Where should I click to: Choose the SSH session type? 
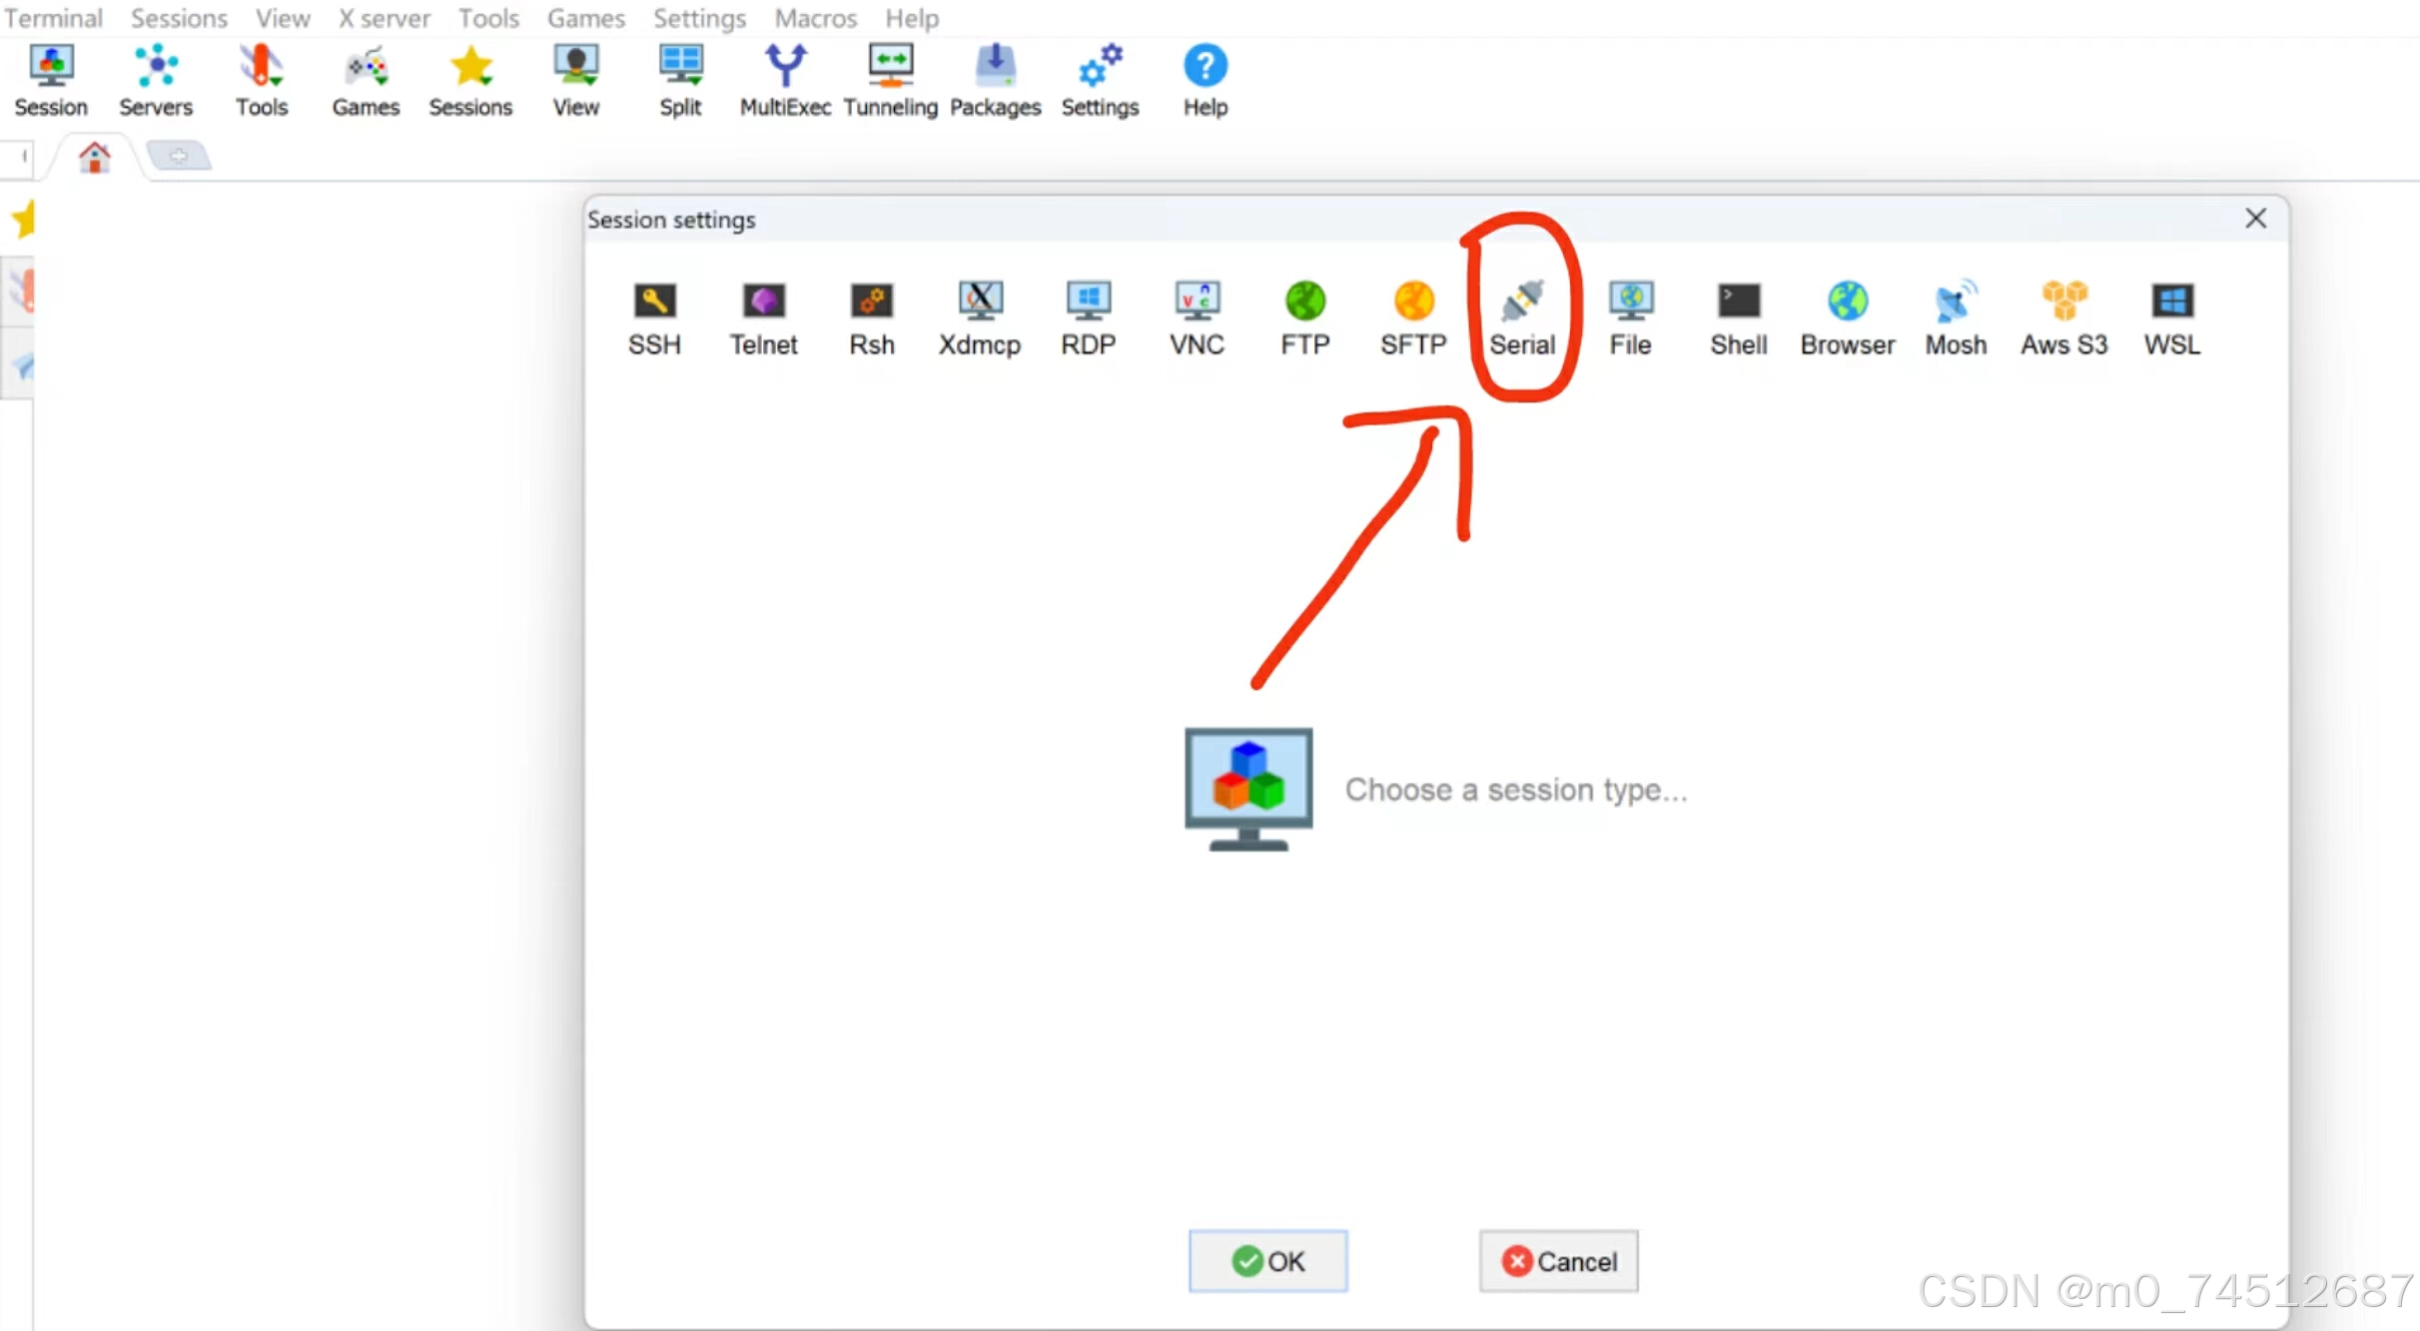point(654,318)
